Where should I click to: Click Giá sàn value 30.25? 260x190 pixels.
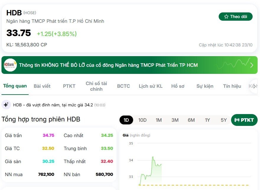48,161
